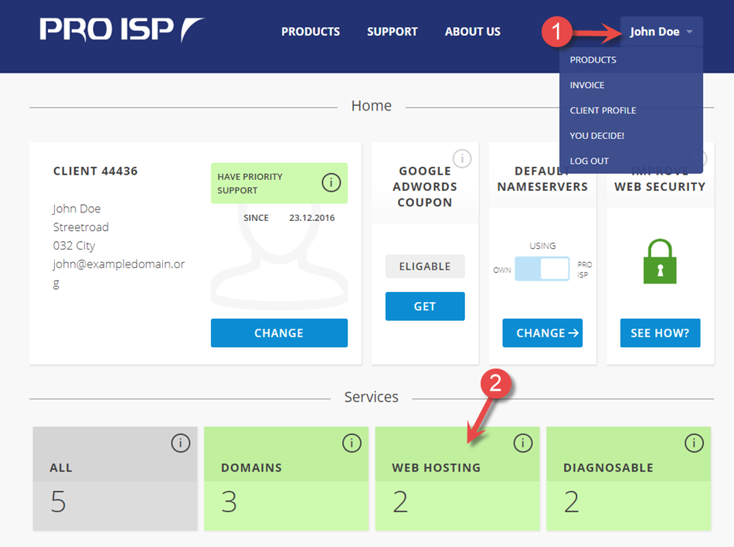The image size is (734, 547).
Task: Open info icon on DOMAINS tile
Action: tap(352, 443)
